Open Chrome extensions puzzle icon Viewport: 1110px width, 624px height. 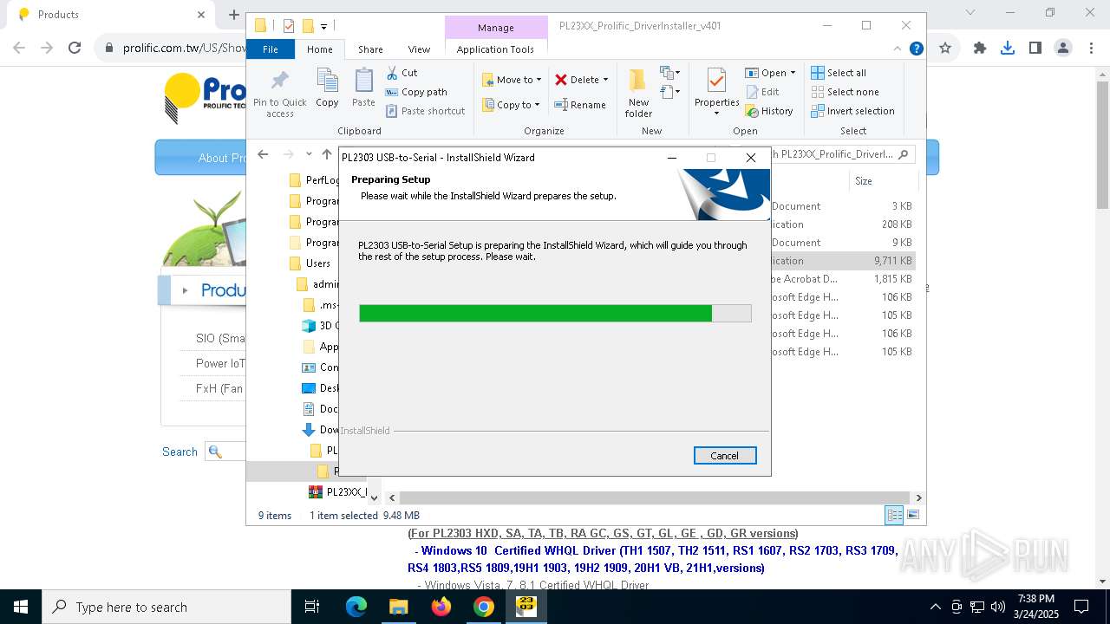[x=980, y=49]
